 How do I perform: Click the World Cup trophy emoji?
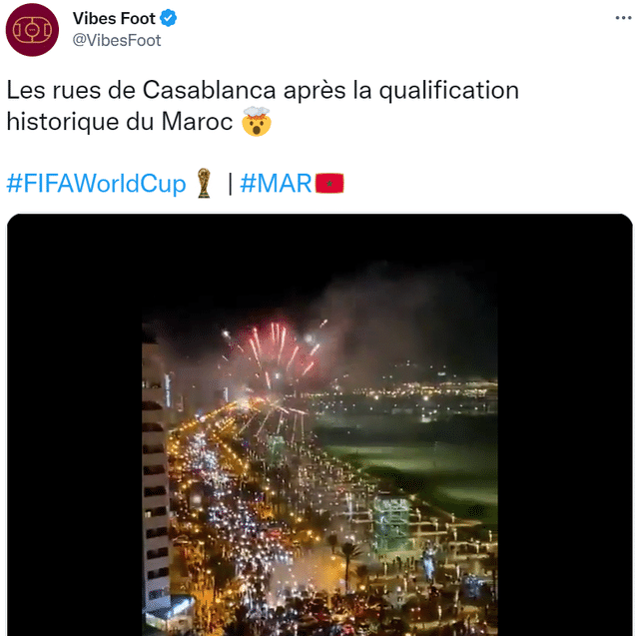point(204,184)
